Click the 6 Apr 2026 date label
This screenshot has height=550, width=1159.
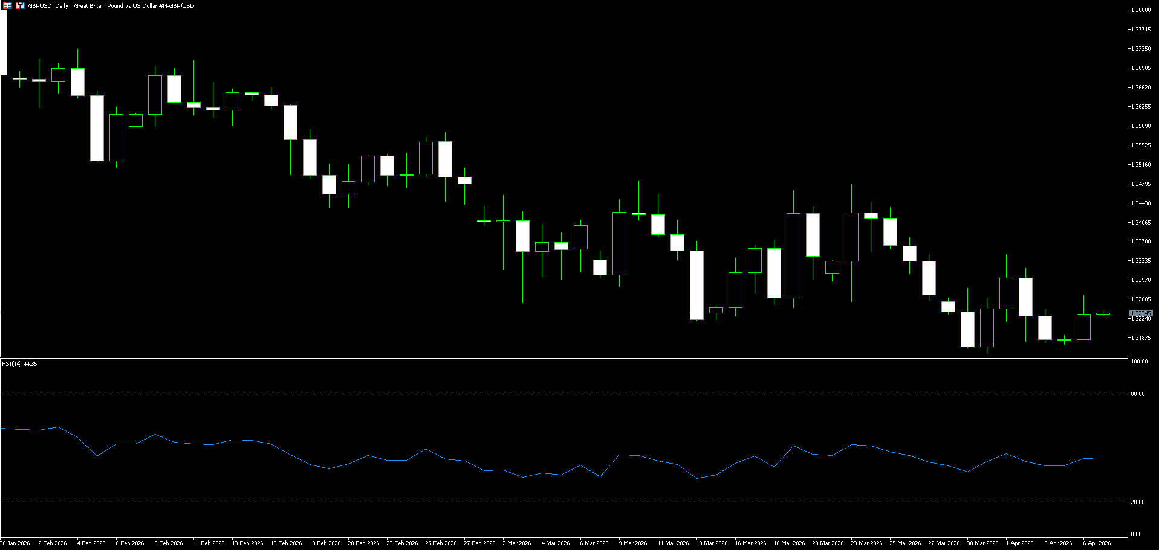(1097, 543)
